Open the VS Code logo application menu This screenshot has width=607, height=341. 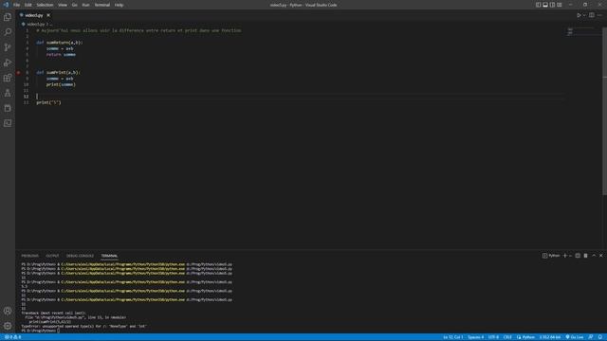tap(6, 5)
